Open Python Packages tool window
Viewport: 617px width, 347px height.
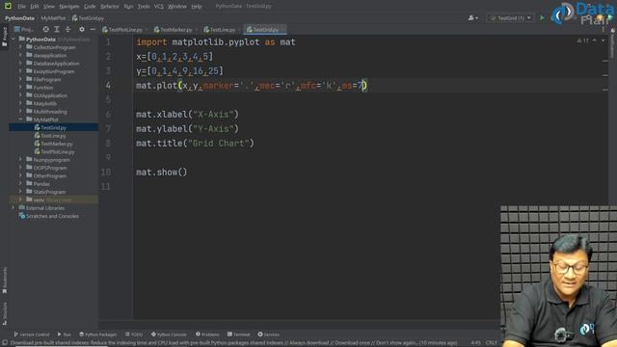point(98,334)
